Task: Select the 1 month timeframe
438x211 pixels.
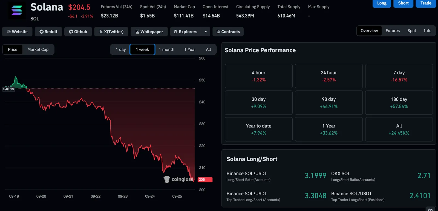Action: (x=167, y=50)
